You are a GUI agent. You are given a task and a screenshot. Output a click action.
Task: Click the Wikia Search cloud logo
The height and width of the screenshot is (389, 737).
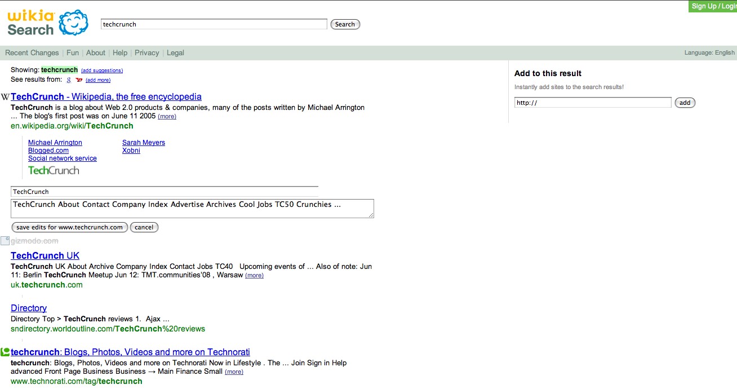point(73,23)
